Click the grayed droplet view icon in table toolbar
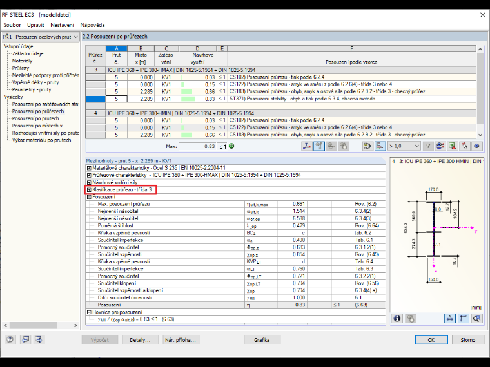This screenshot has height=367, width=490. (x=343, y=146)
